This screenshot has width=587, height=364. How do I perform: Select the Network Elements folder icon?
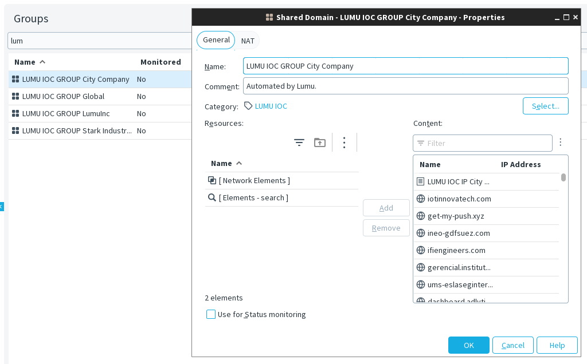point(212,180)
